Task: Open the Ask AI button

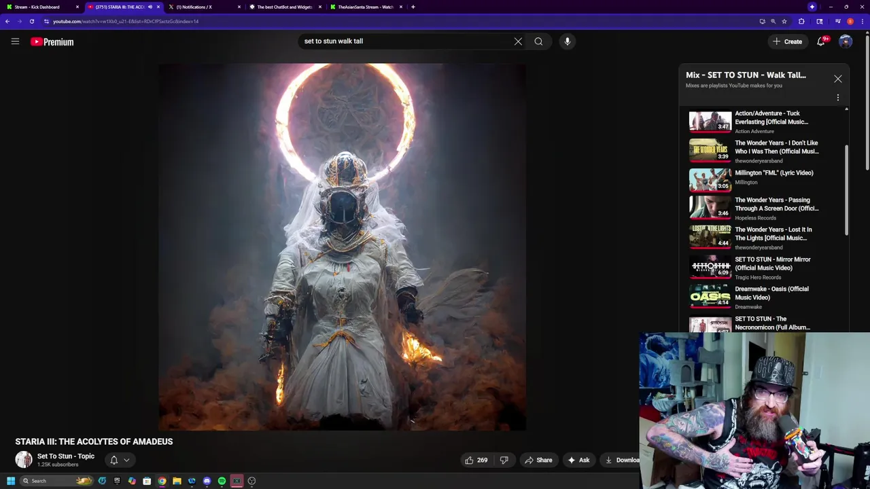Action: [x=578, y=460]
